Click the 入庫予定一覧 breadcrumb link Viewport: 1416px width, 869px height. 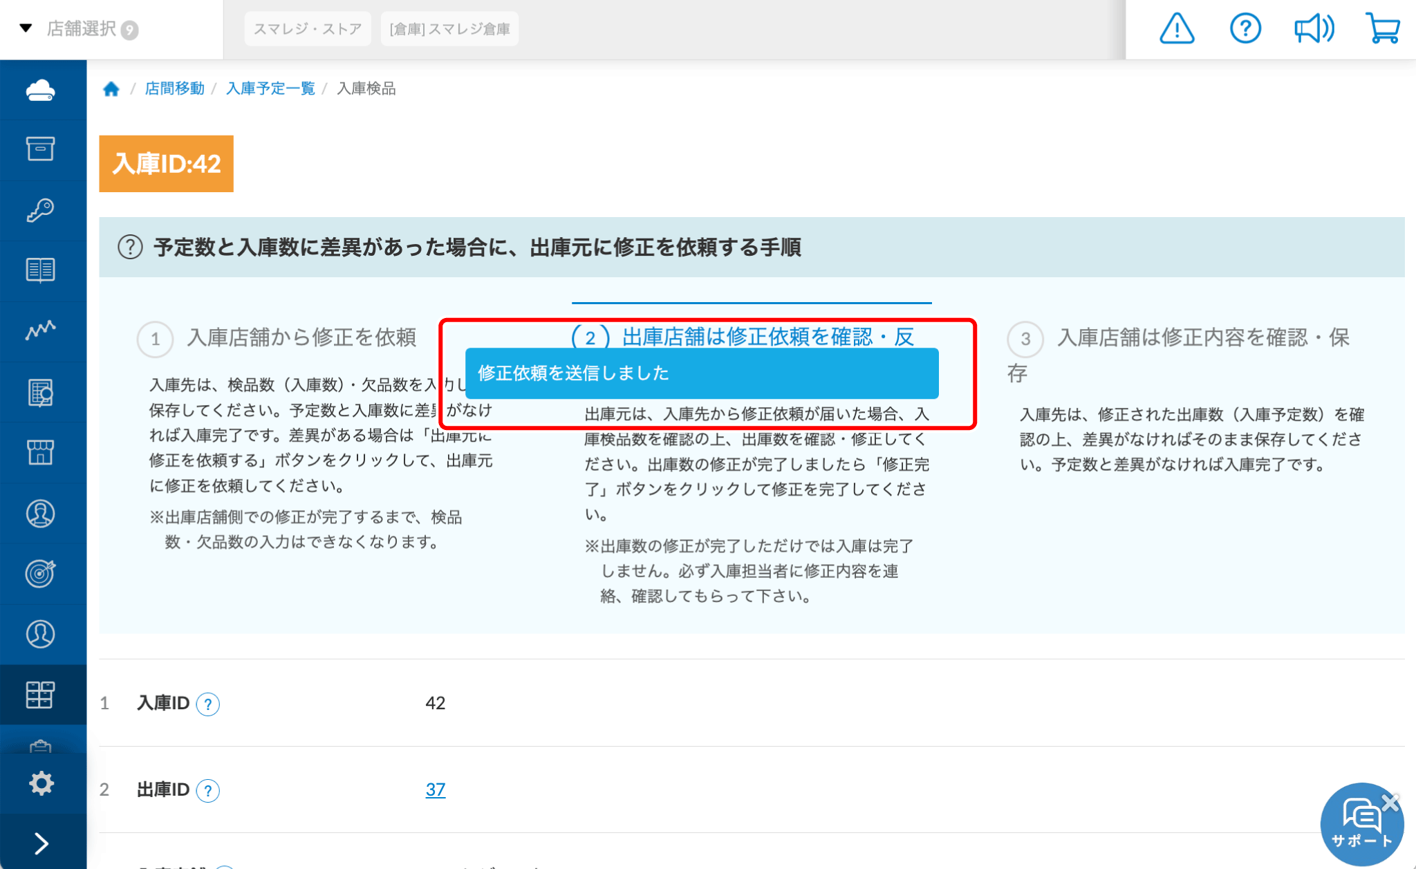coord(270,88)
